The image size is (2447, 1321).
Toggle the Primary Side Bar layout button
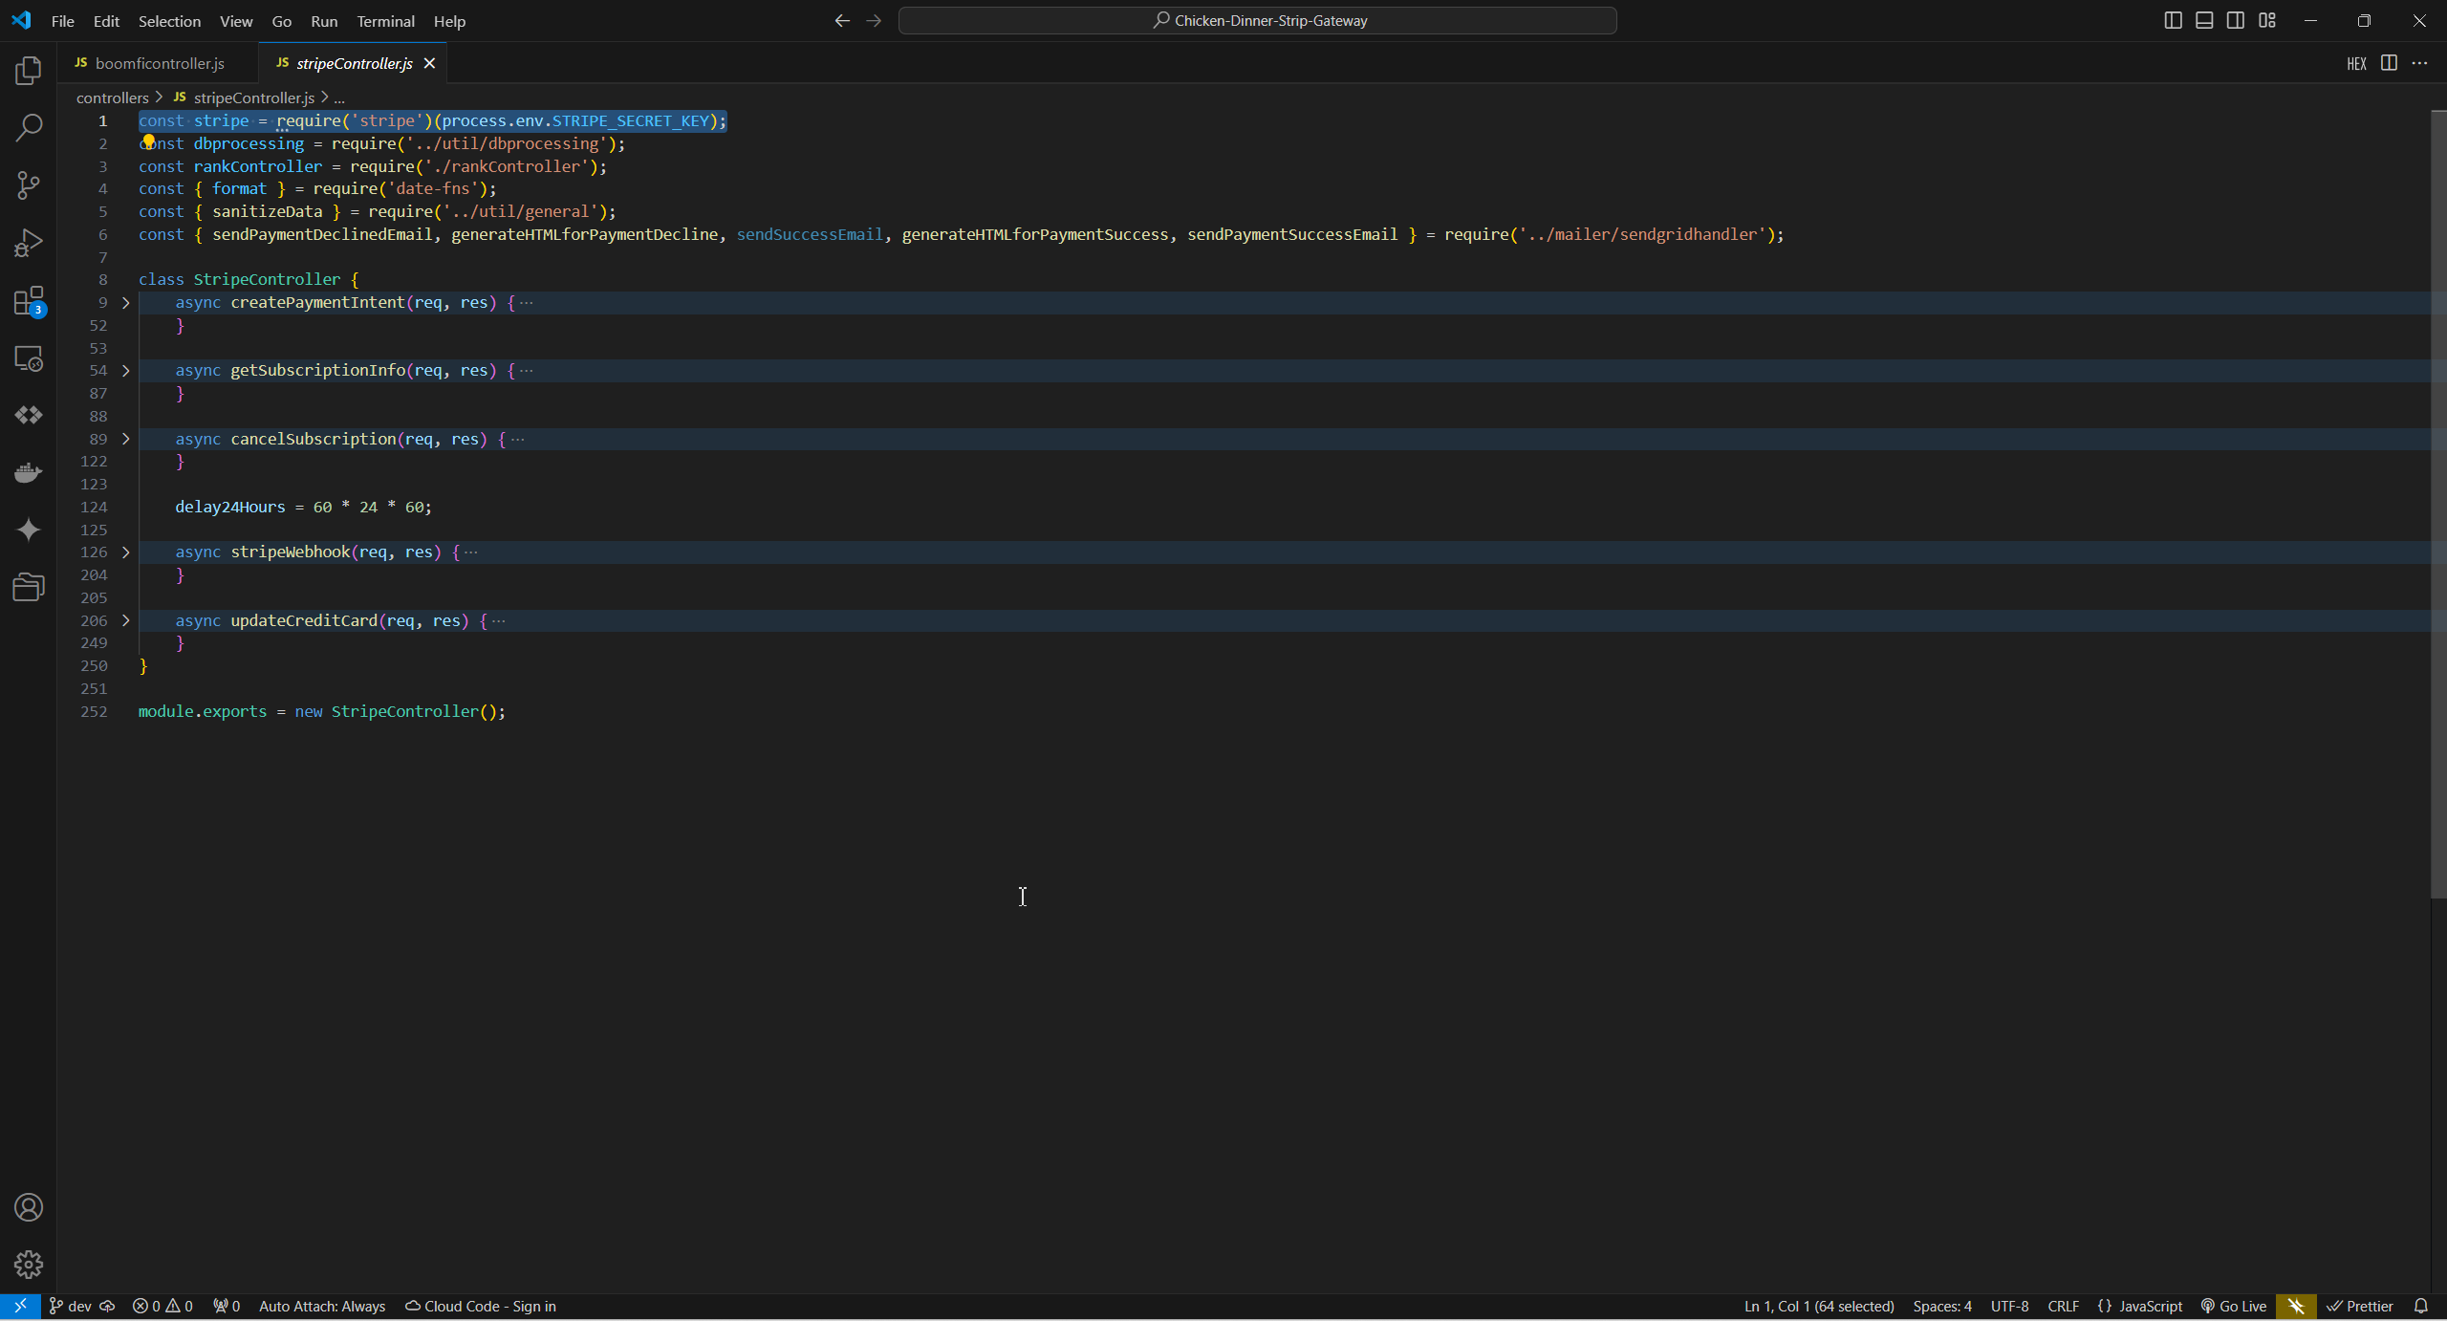2173,20
